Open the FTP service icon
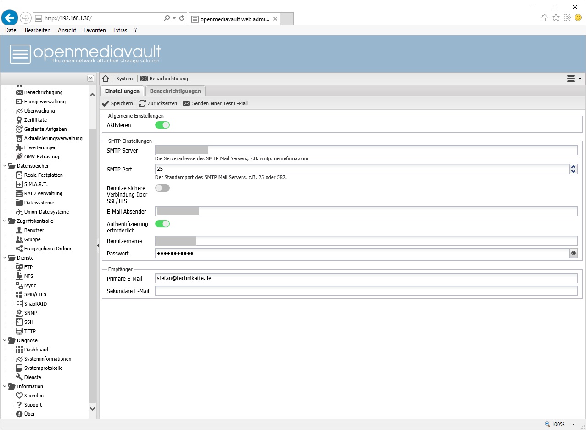The image size is (586, 430). pyautogui.click(x=19, y=267)
